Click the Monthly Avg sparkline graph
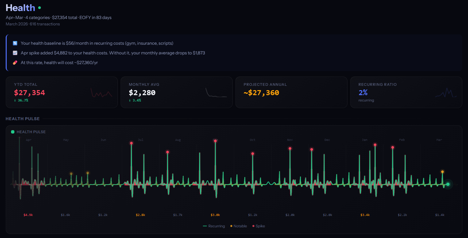 tap(216, 93)
